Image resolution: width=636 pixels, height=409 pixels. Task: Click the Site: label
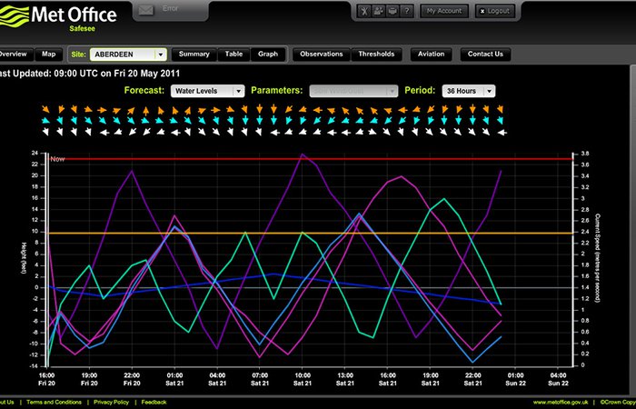tap(79, 55)
